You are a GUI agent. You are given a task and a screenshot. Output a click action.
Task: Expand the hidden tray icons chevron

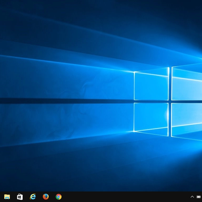coord(192,197)
